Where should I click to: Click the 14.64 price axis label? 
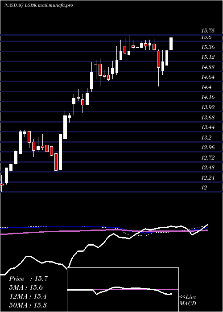[x=208, y=77]
